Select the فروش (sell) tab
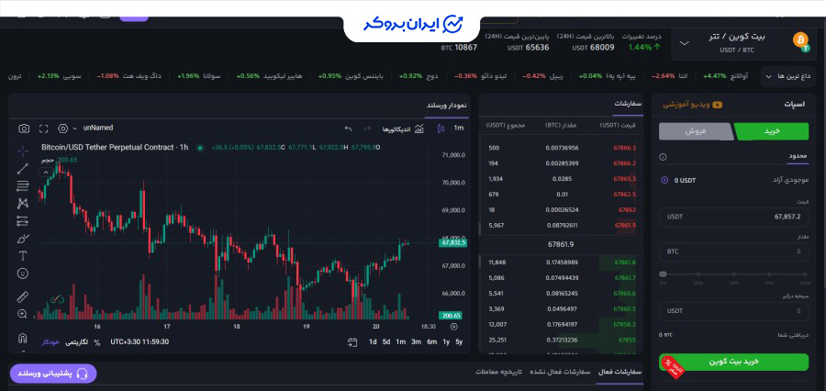Screen dimensions: 826x391 696,132
